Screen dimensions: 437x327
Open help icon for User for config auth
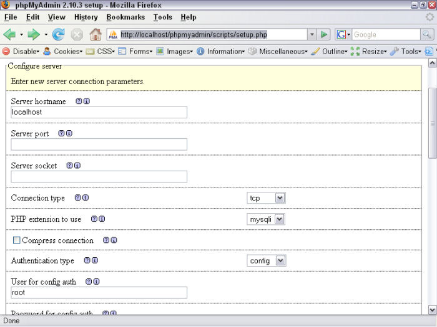89,282
